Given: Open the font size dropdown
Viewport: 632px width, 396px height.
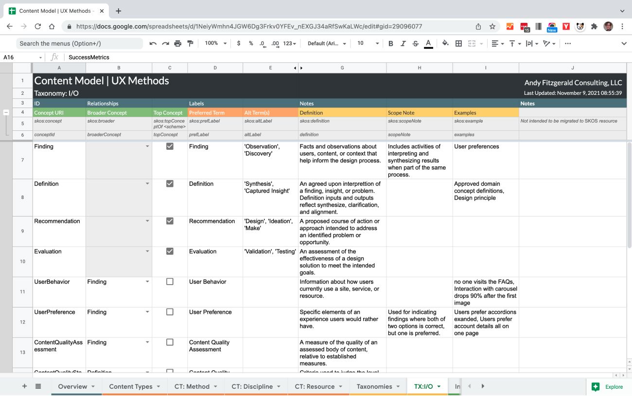Looking at the screenshot, I should click(x=368, y=43).
